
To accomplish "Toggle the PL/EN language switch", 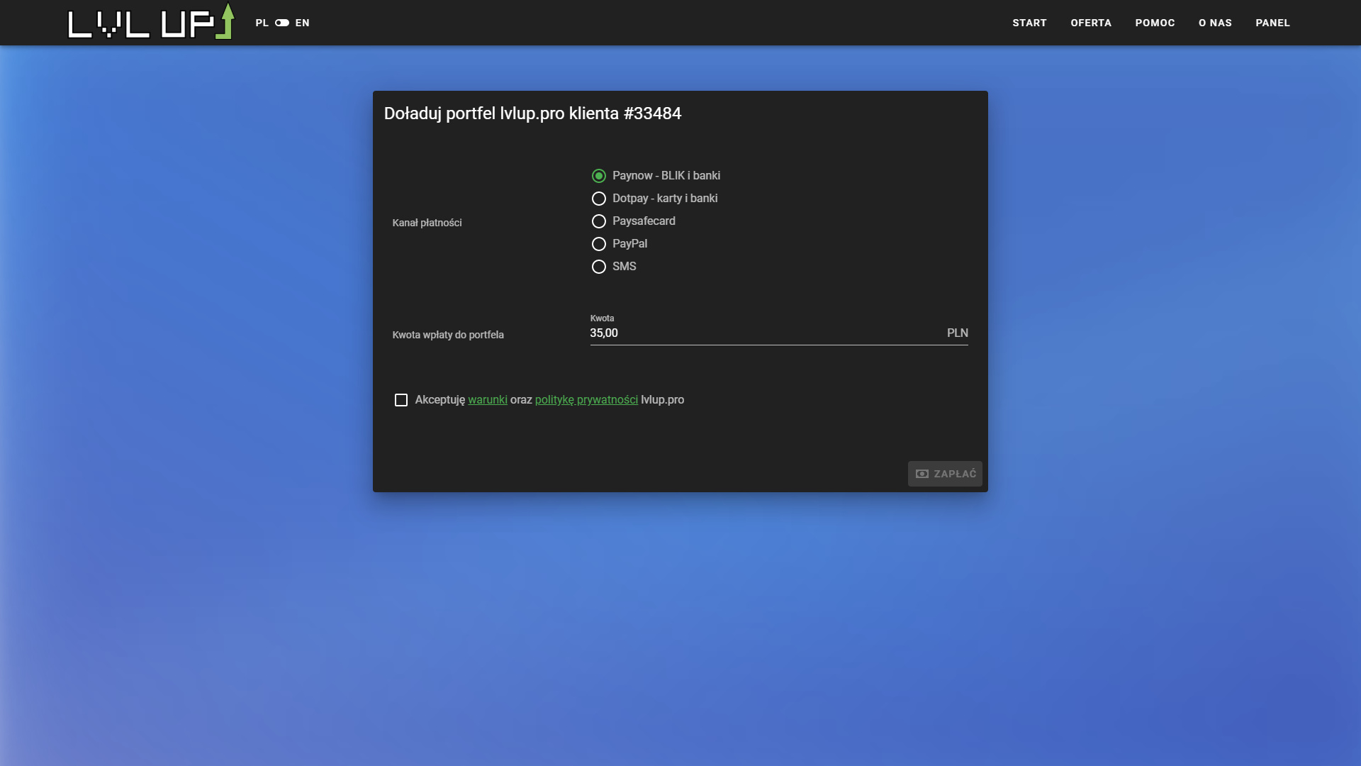I will coord(282,23).
